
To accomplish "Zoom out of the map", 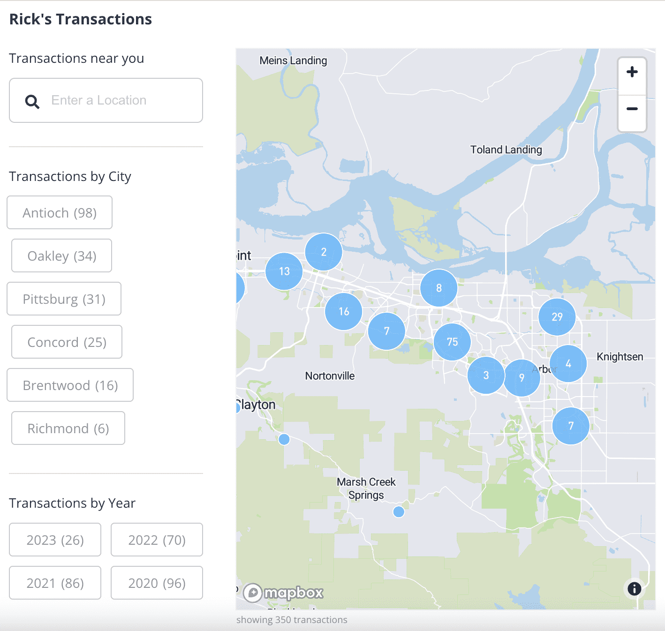I will (632, 109).
